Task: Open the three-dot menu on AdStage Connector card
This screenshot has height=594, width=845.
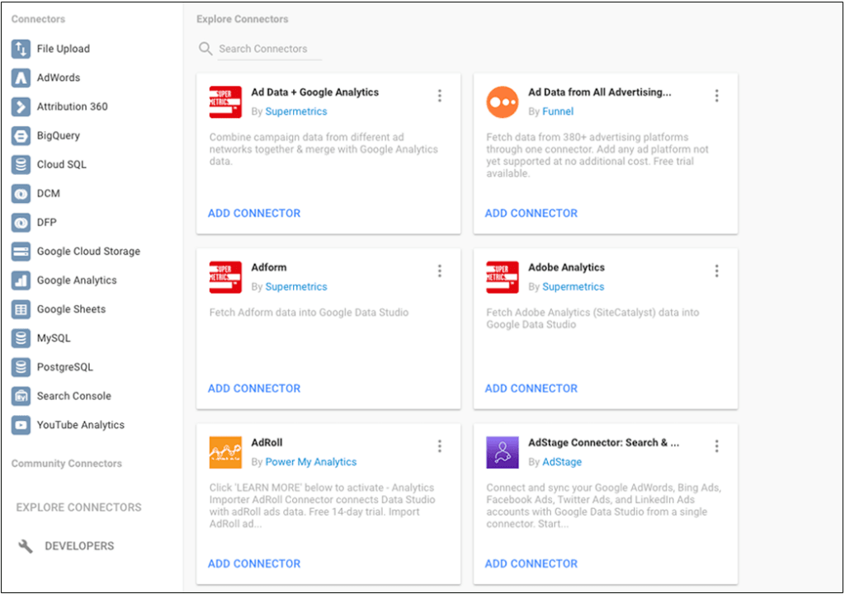Action: [717, 445]
